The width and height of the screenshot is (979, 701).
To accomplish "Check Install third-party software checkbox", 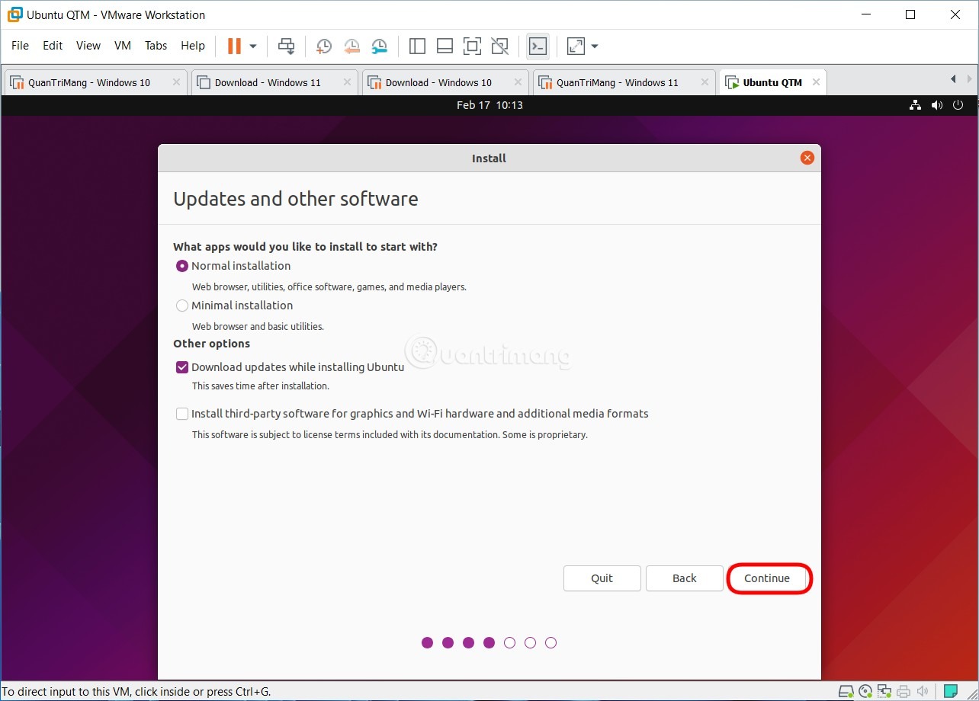I will (182, 414).
